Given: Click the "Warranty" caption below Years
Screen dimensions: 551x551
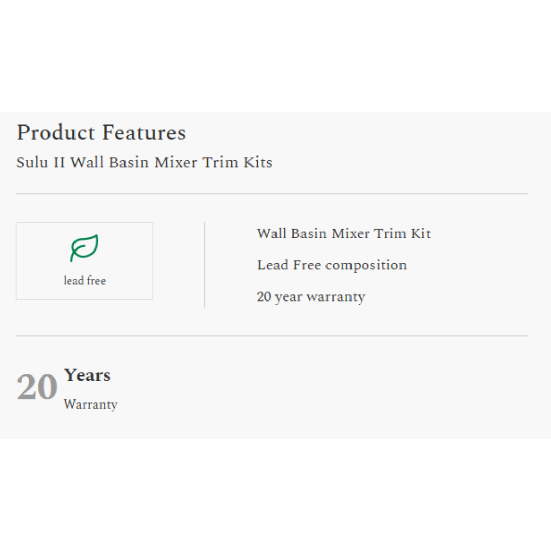Looking at the screenshot, I should coord(90,405).
